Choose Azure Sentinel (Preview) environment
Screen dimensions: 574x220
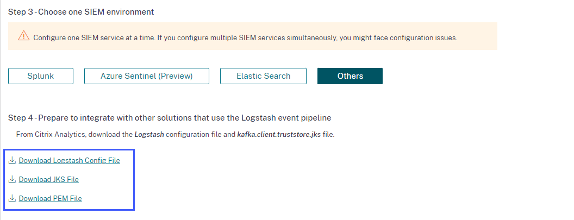(x=146, y=76)
